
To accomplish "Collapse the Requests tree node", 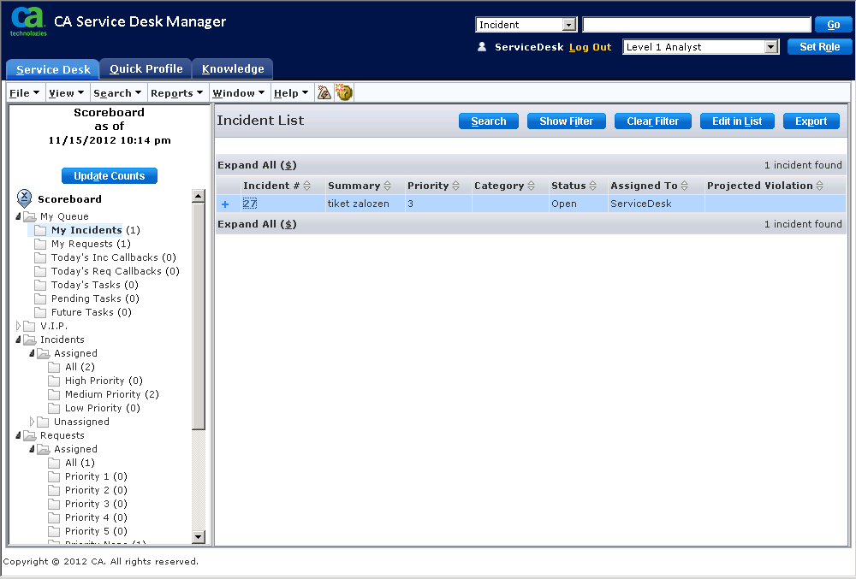I will [x=18, y=435].
